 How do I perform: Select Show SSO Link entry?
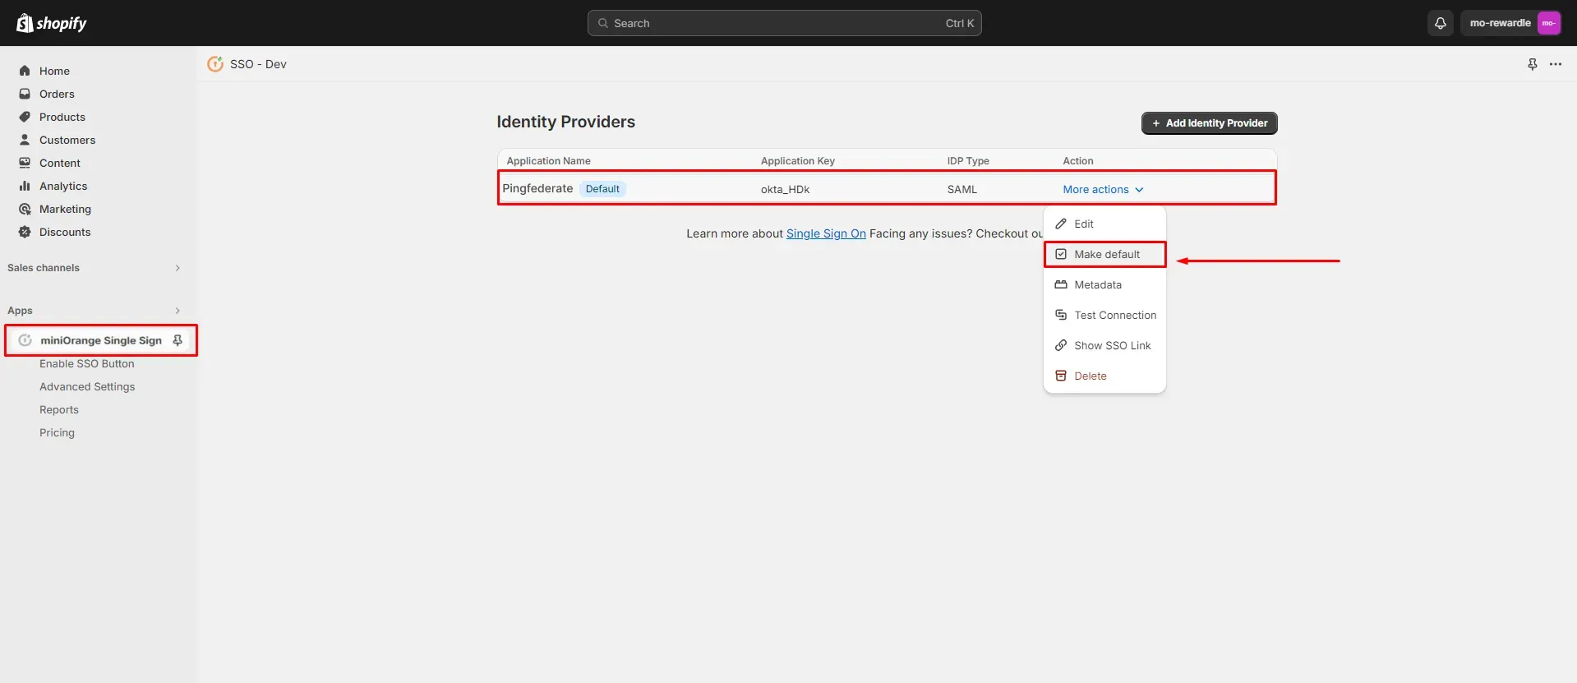tap(1104, 345)
